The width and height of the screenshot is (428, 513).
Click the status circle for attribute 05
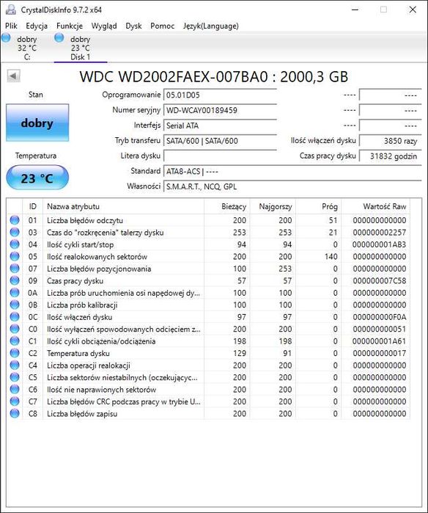(x=15, y=257)
